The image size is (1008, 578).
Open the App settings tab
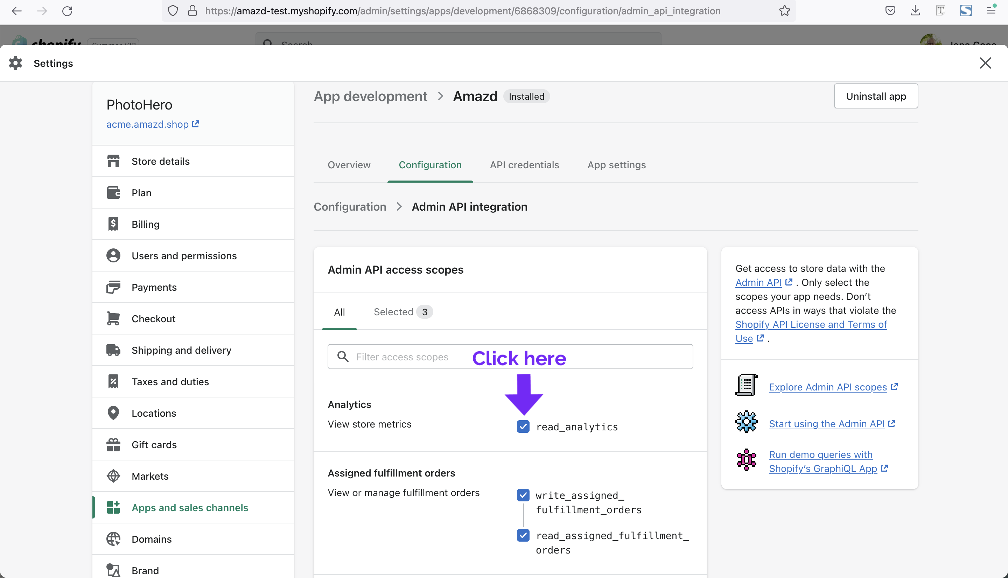[x=616, y=165]
